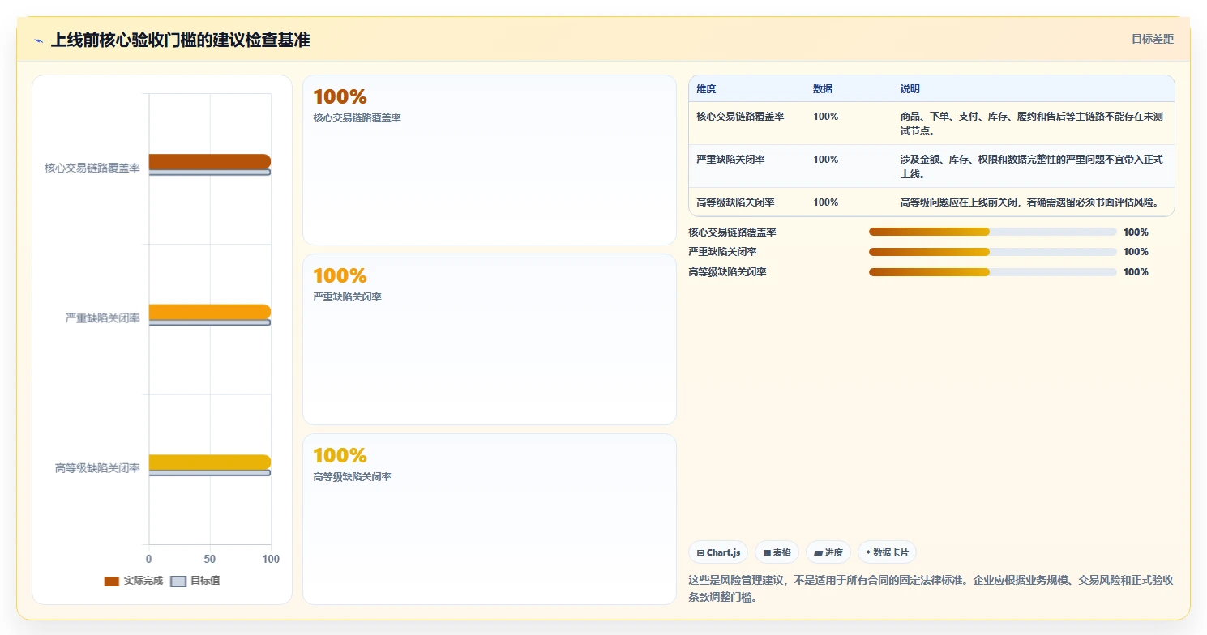Click the gray target bar under 高等级缺陷关闭率
This screenshot has height=635, width=1207.
point(209,473)
